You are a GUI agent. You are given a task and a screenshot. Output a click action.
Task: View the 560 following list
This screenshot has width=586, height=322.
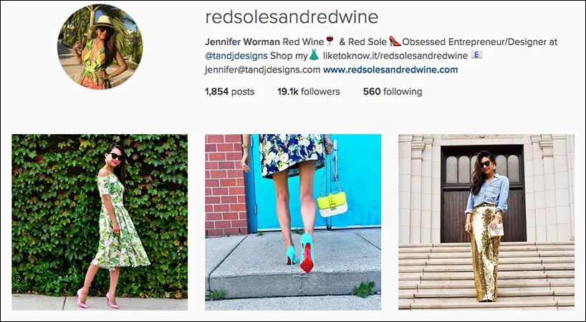[x=393, y=92]
